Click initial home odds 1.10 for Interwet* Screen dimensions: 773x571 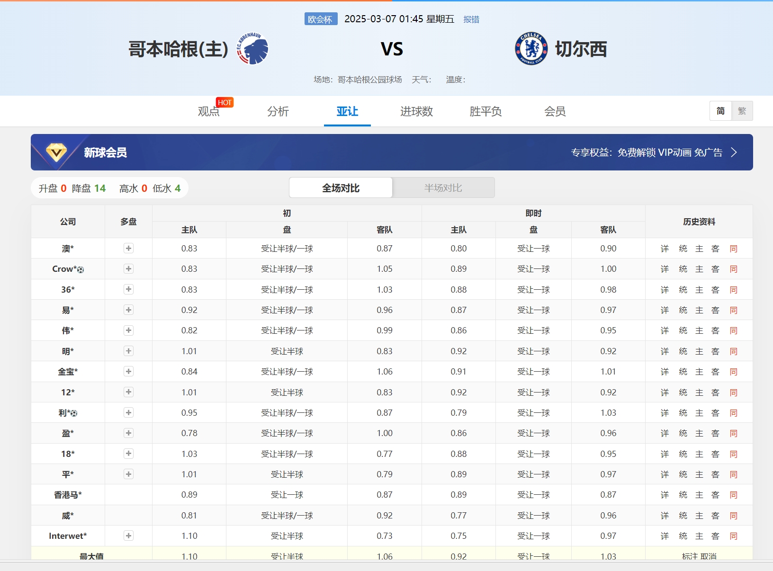pos(189,536)
